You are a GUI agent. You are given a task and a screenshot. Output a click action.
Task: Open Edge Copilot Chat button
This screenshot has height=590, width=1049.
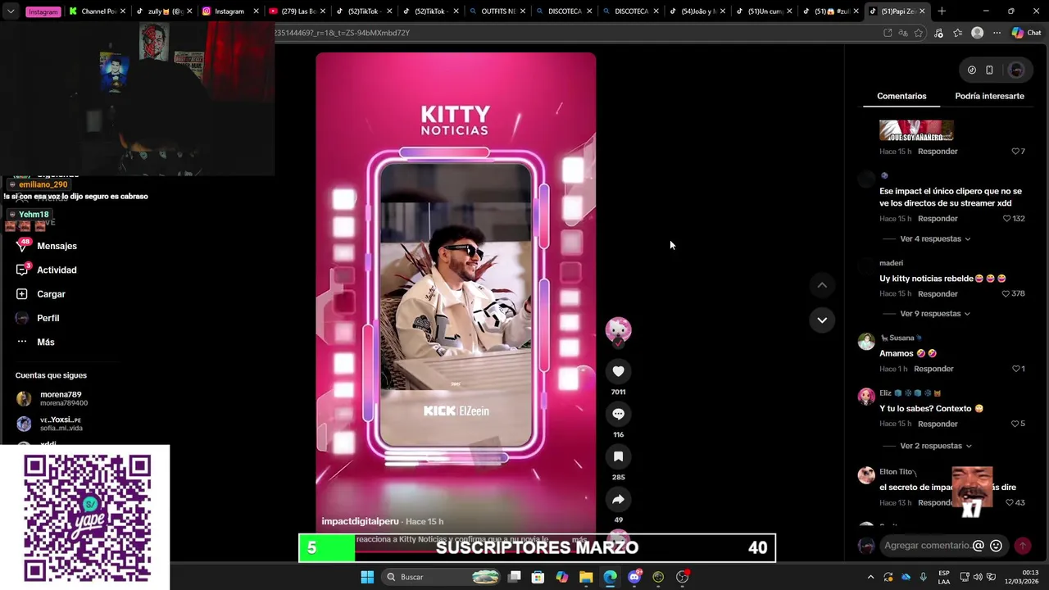1026,33
